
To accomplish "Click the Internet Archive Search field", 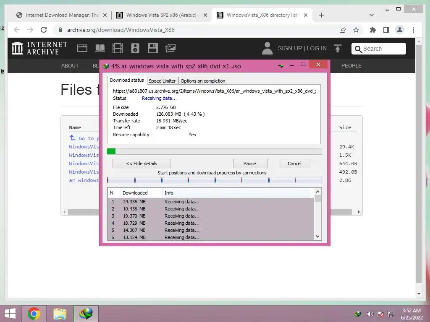I will (x=379, y=49).
